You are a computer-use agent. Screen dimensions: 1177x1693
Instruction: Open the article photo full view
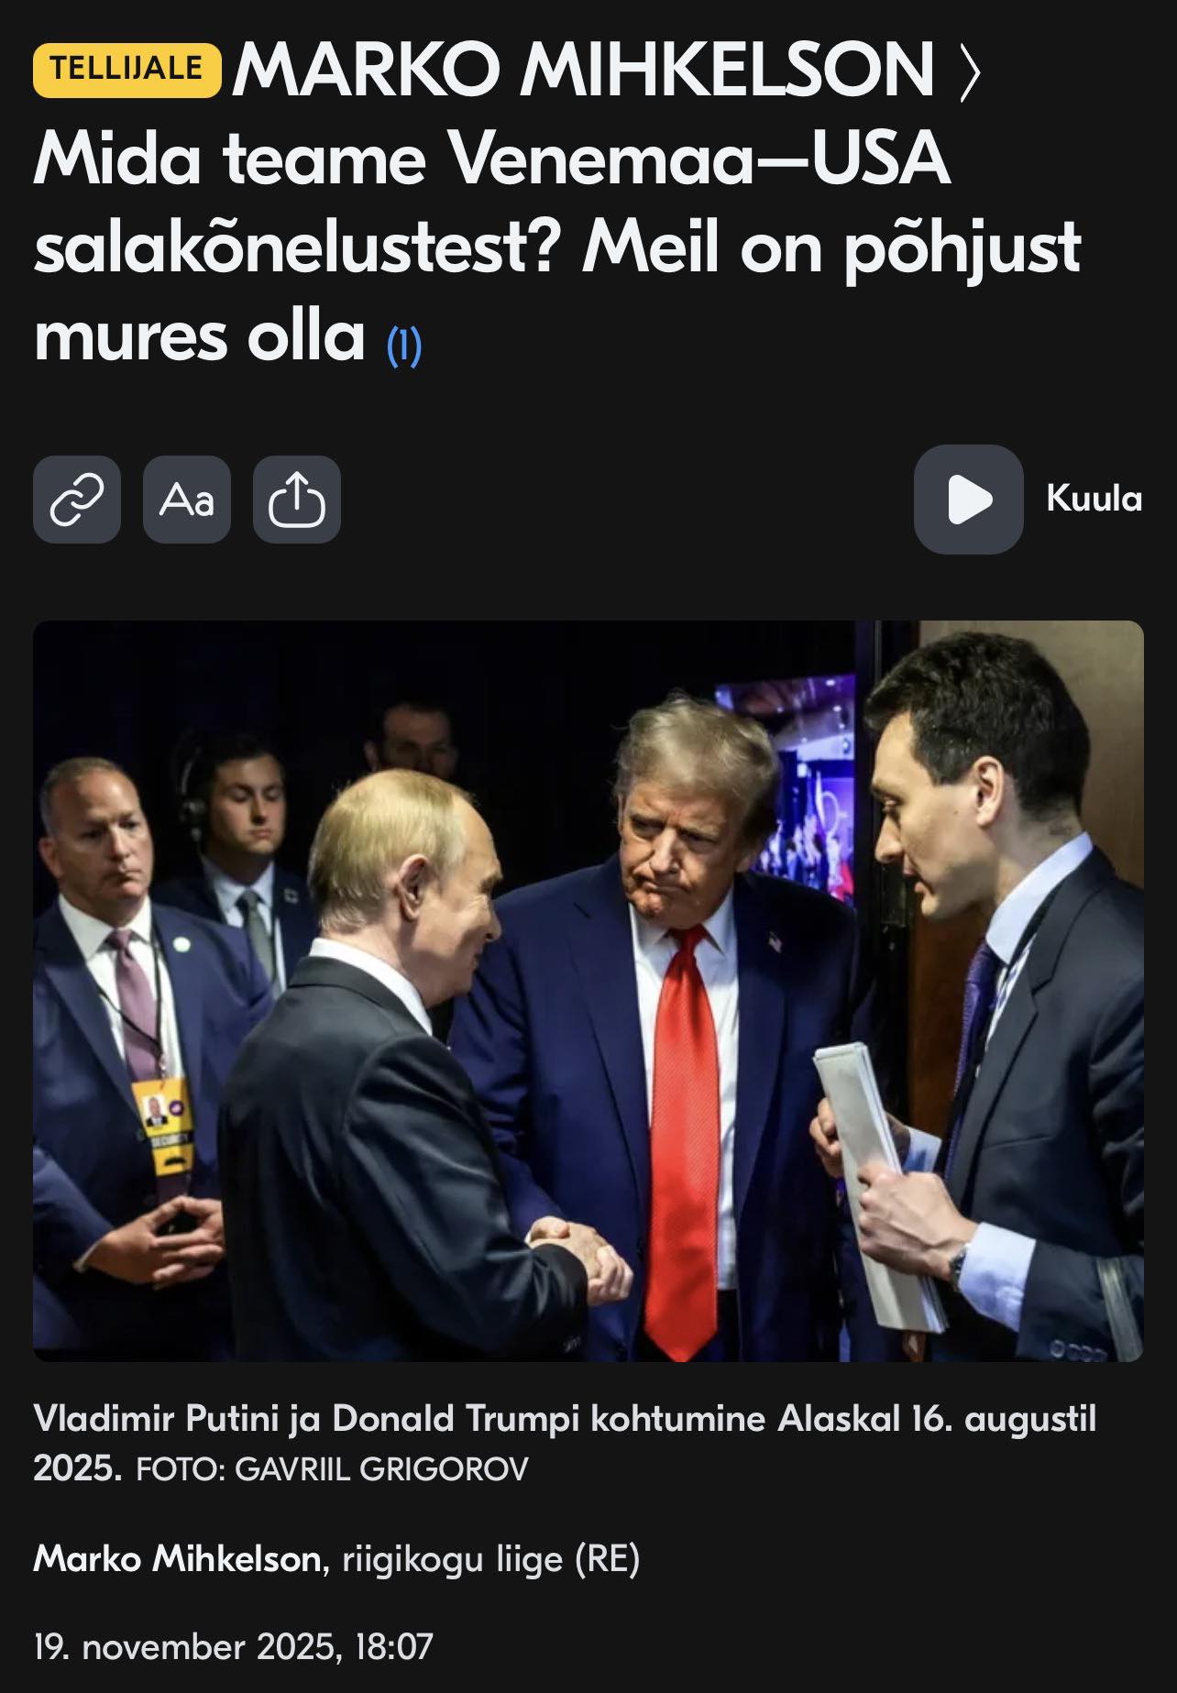tap(588, 991)
